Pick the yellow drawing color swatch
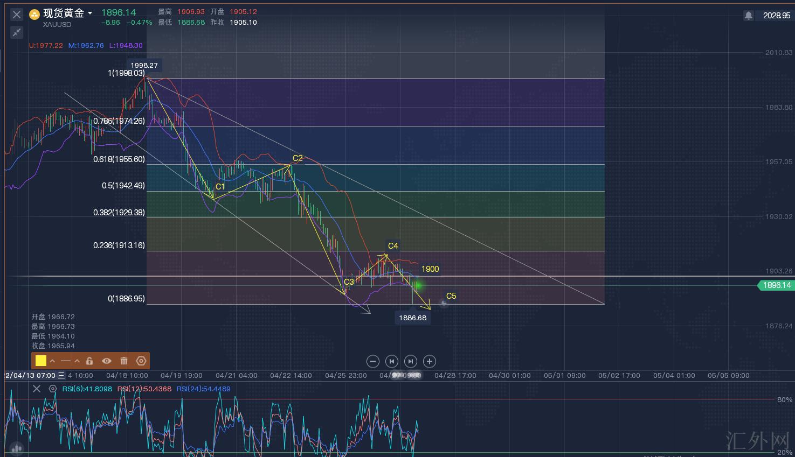The height and width of the screenshot is (457, 795). click(x=41, y=361)
